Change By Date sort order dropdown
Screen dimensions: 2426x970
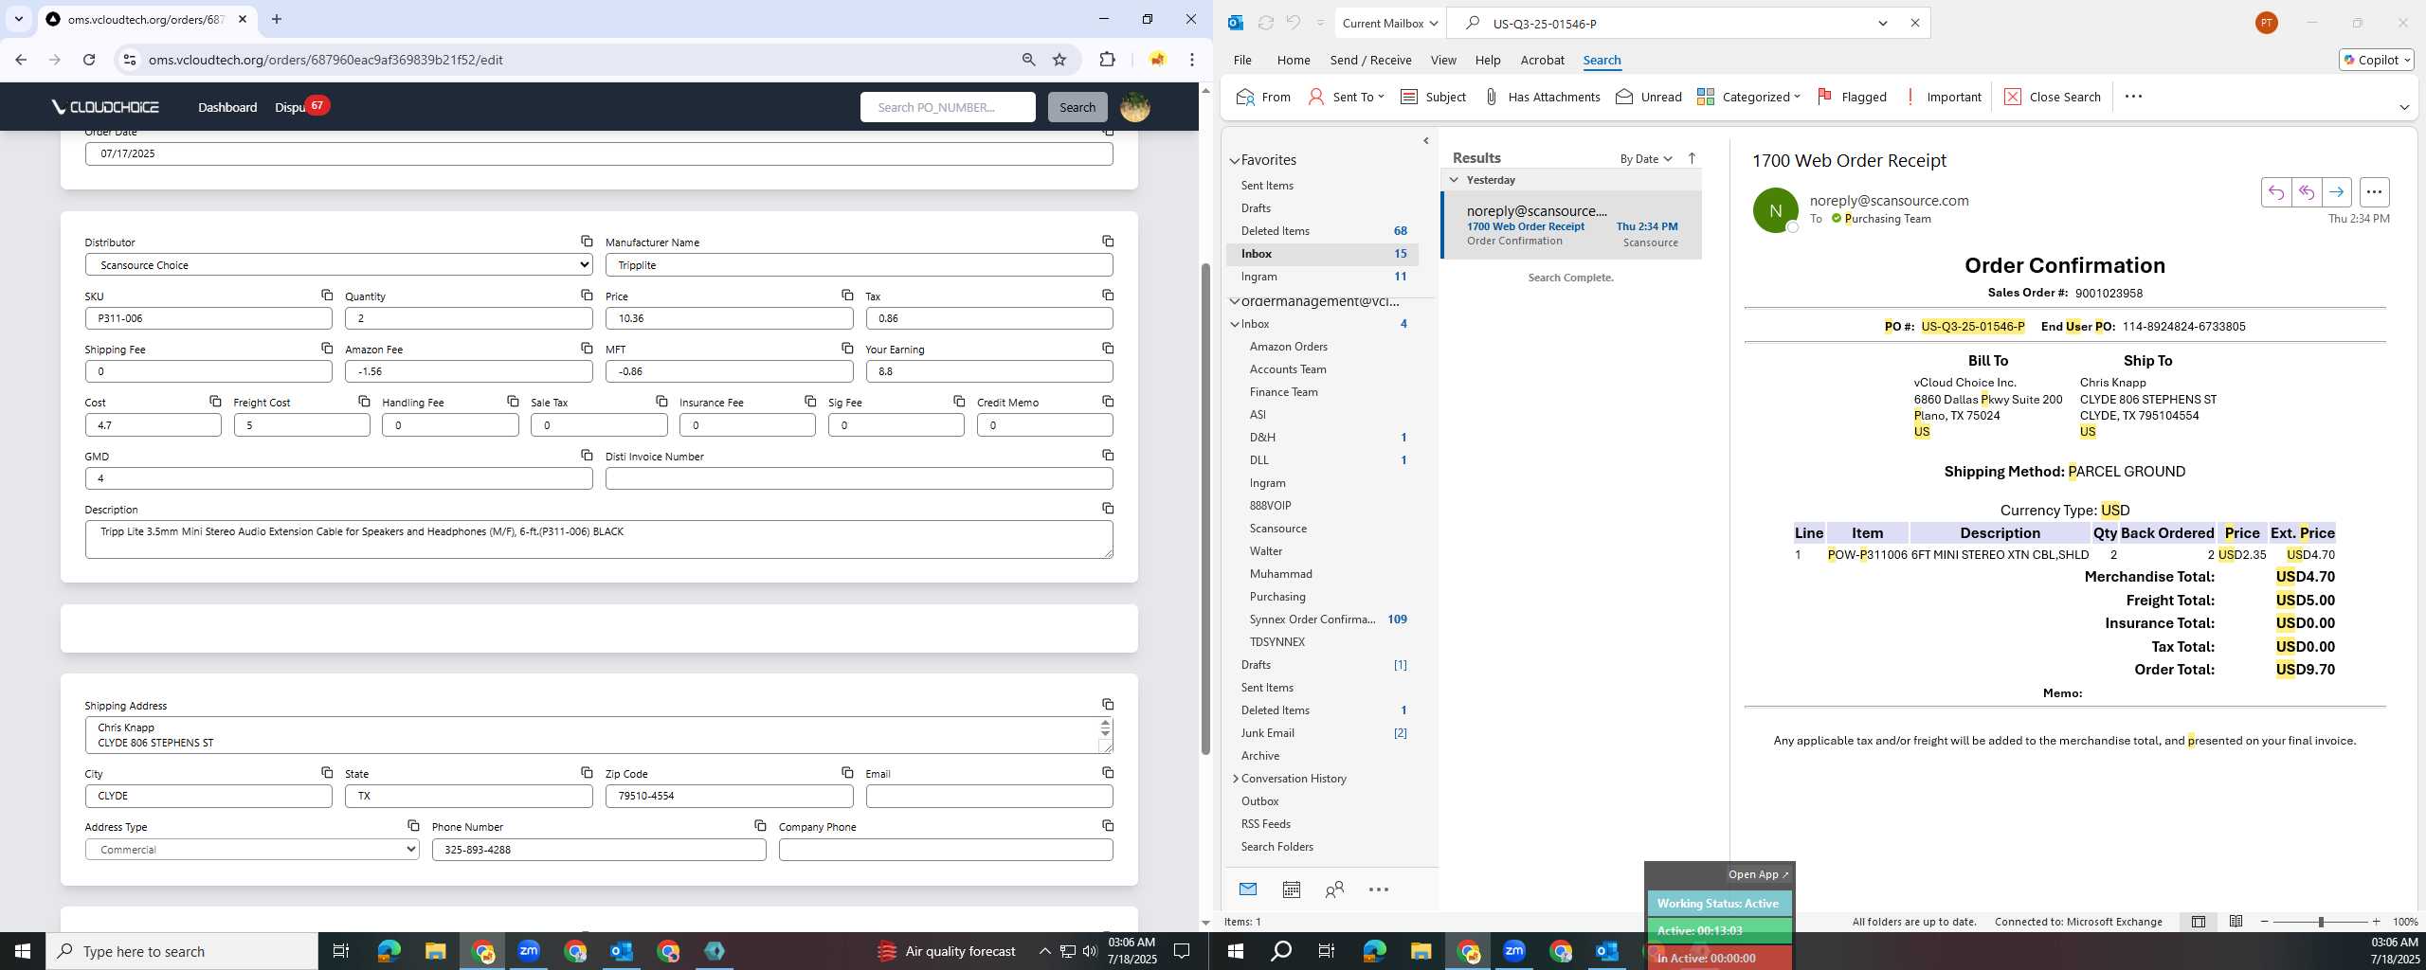tap(1646, 159)
